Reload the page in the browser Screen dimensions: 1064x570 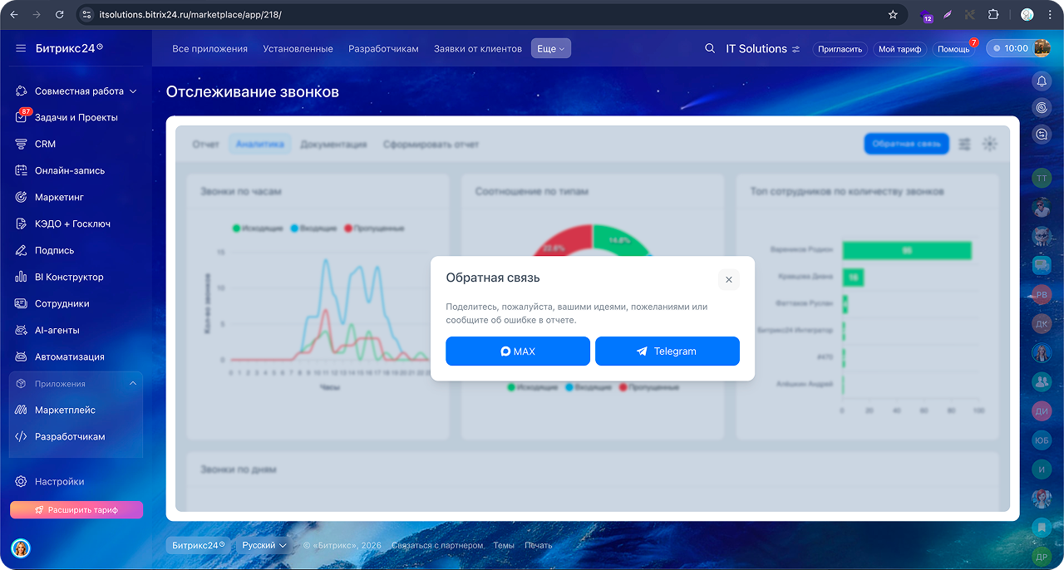[59, 14]
